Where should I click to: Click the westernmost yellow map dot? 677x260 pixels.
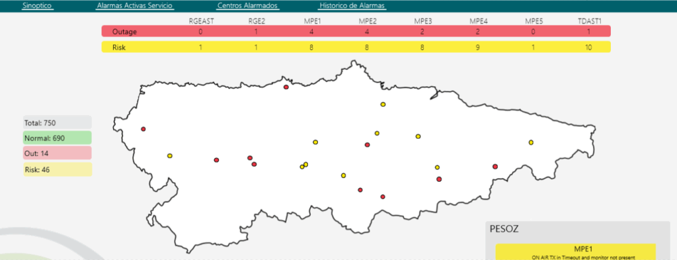(x=170, y=156)
